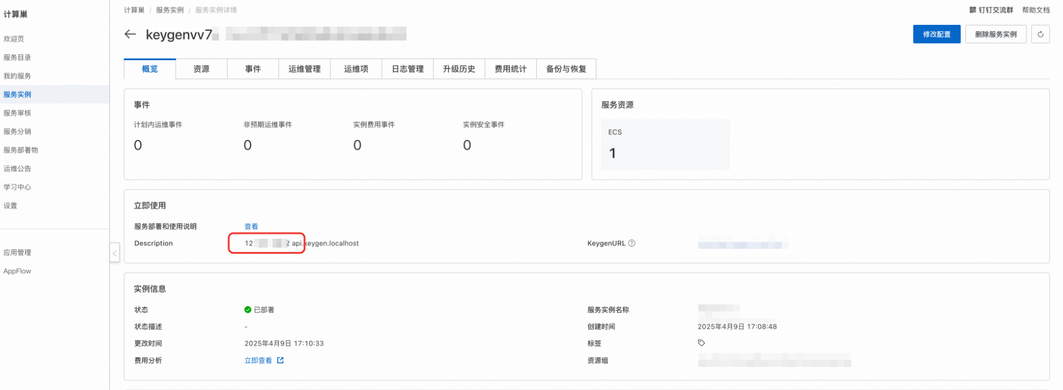This screenshot has width=1063, height=390.
Task: Open the 运维管理 tab
Action: (304, 69)
